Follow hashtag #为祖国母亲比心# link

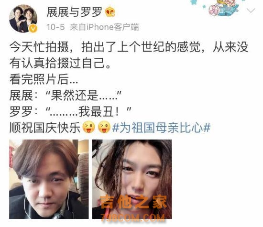click(x=161, y=128)
